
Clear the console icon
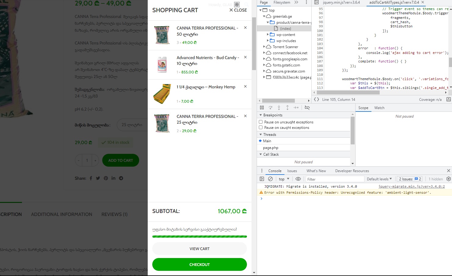click(270, 179)
